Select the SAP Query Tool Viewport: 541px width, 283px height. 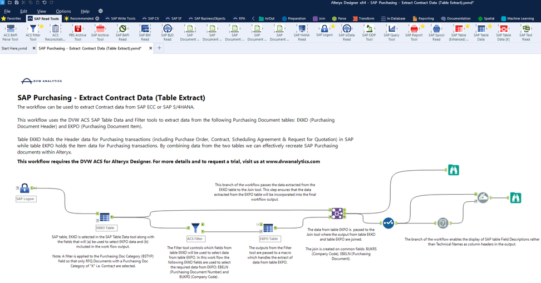[392, 33]
